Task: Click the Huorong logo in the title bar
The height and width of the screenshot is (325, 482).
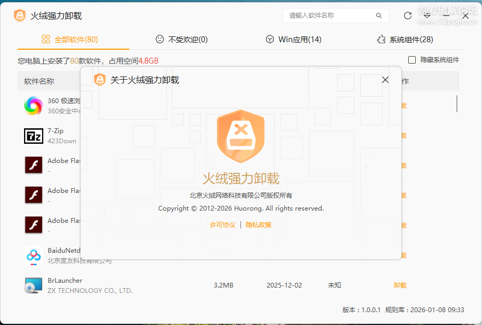Action: tap(19, 16)
